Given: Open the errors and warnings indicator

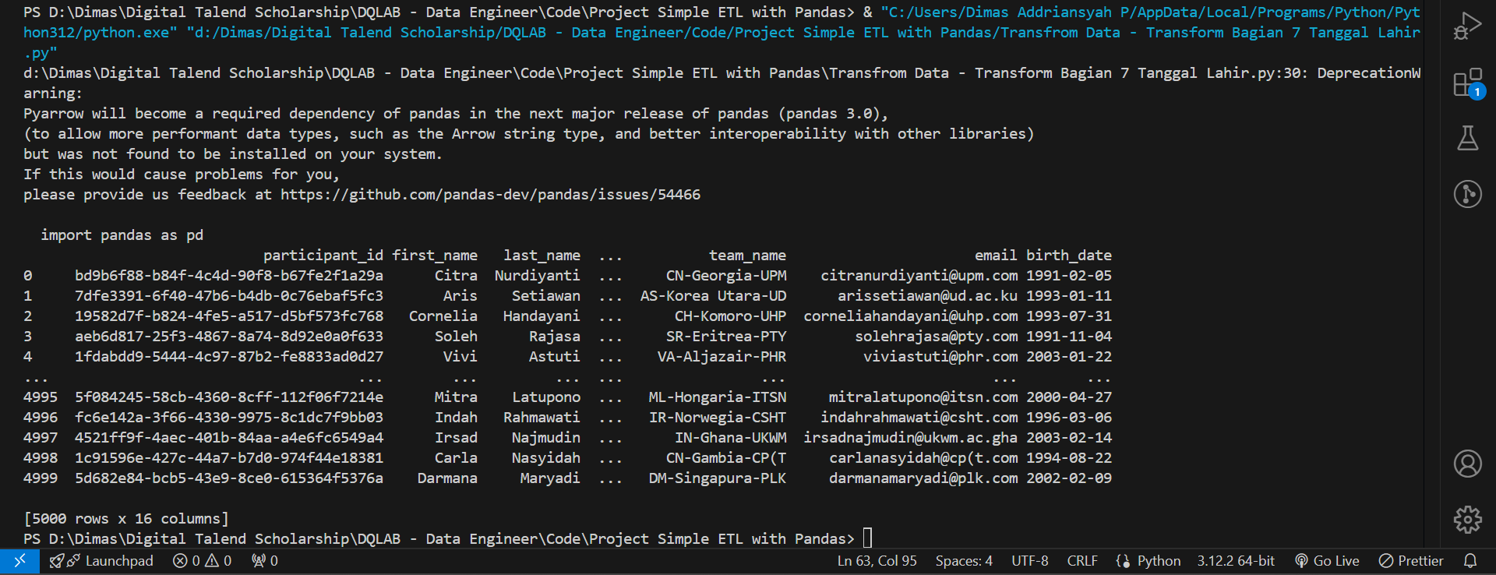Looking at the screenshot, I should (203, 561).
